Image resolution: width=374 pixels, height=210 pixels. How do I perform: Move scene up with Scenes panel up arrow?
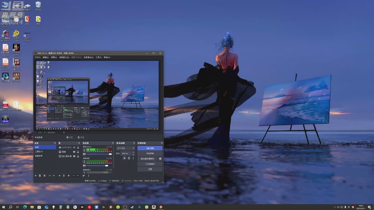50,176
